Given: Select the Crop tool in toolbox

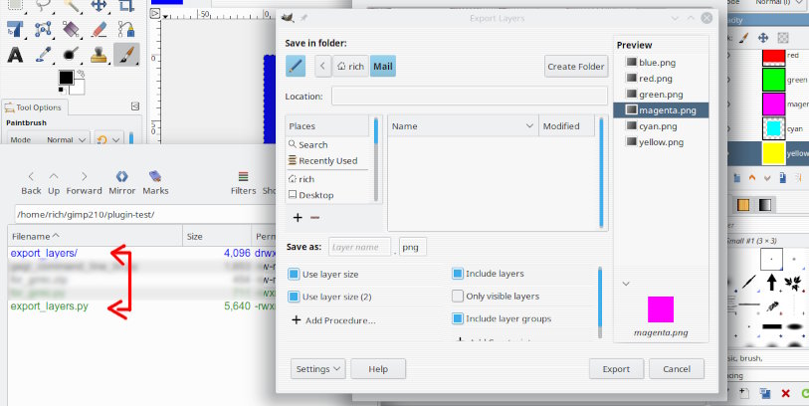Looking at the screenshot, I should pyautogui.click(x=126, y=5).
